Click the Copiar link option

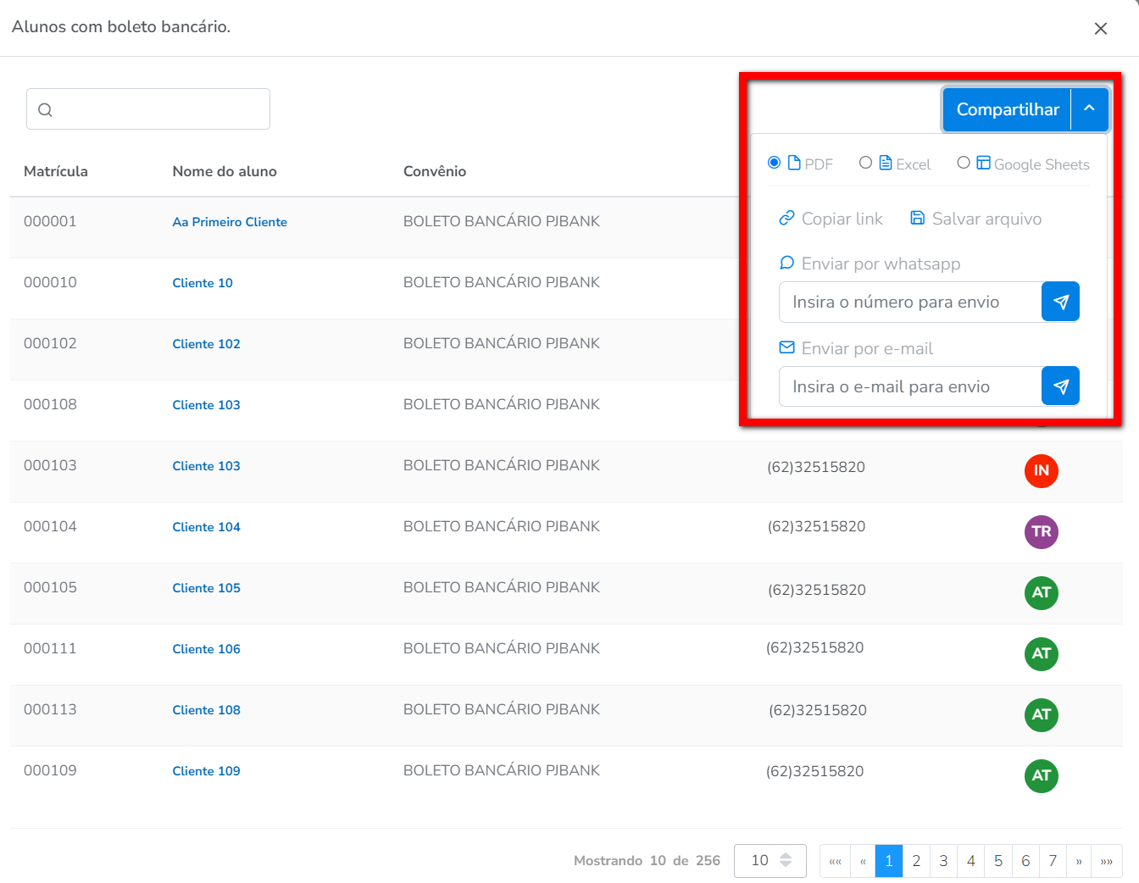[x=831, y=219]
